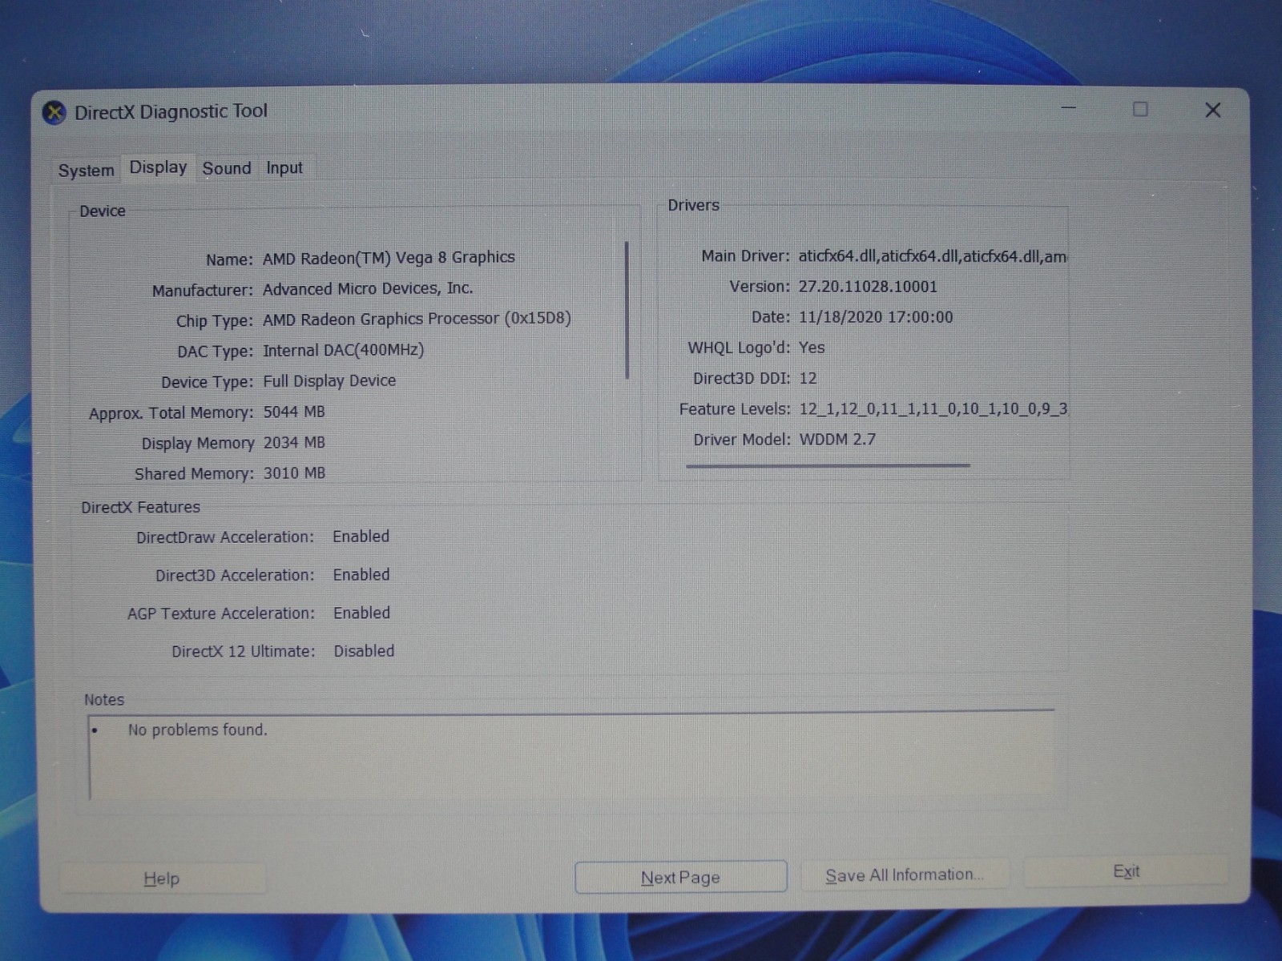The height and width of the screenshot is (961, 1282).
Task: Click Direct3D DDI value '12'
Action: click(808, 378)
